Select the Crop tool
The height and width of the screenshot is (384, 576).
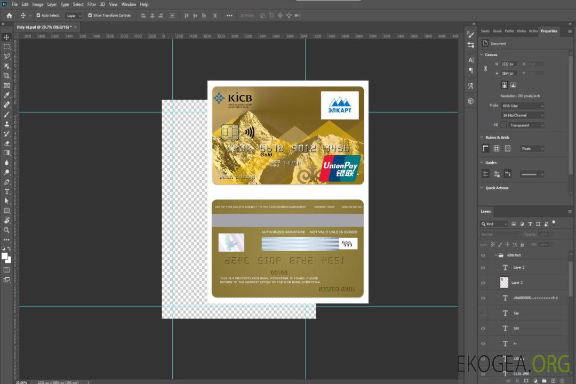point(6,76)
